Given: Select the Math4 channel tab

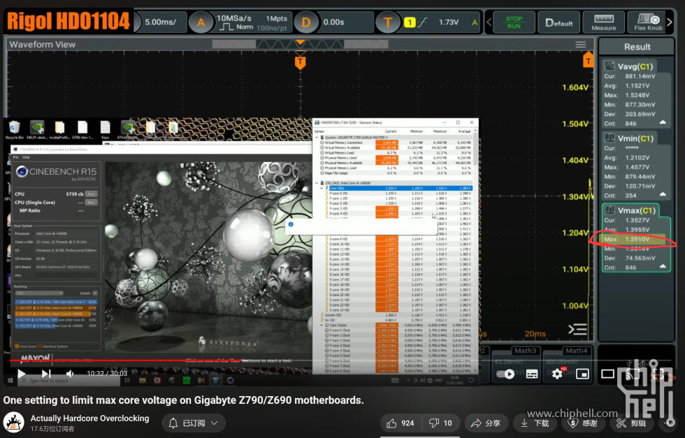Looking at the screenshot, I should click(x=576, y=351).
